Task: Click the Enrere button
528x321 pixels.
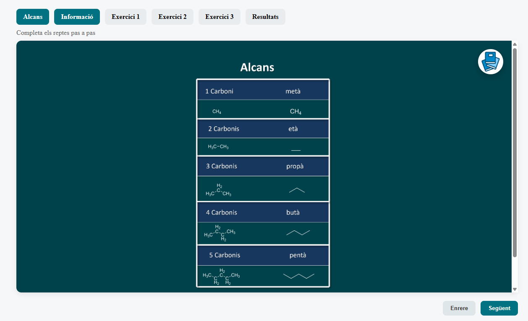Action: 459,308
